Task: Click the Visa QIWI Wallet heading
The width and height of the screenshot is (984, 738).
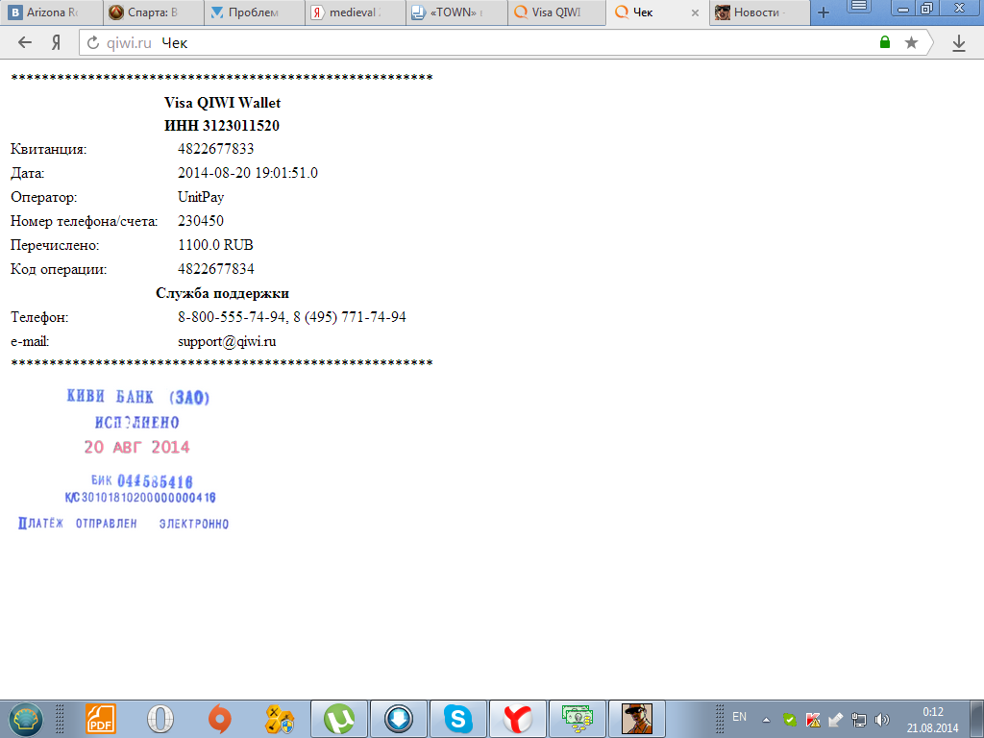Action: [222, 102]
